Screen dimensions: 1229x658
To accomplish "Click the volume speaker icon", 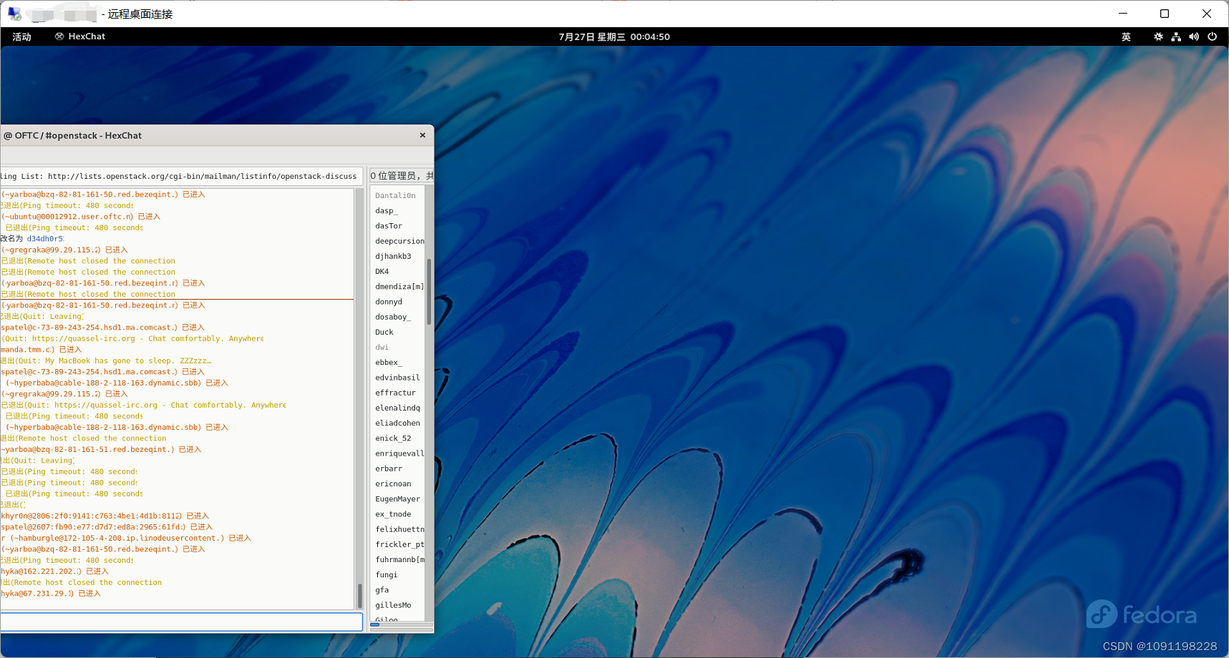I will (x=1194, y=36).
